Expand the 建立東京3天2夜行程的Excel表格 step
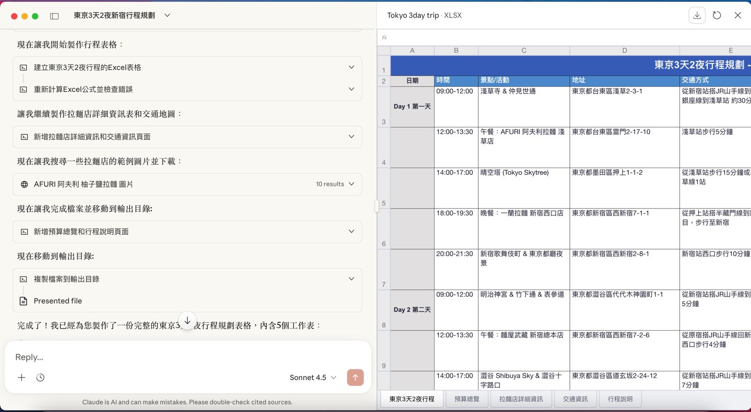Image resolution: width=751 pixels, height=412 pixels. [351, 67]
